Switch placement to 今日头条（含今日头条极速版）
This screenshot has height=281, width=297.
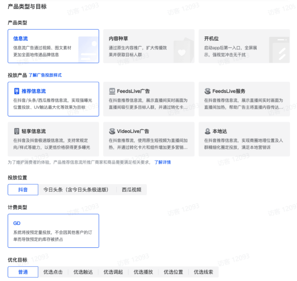pyautogui.click(x=76, y=189)
